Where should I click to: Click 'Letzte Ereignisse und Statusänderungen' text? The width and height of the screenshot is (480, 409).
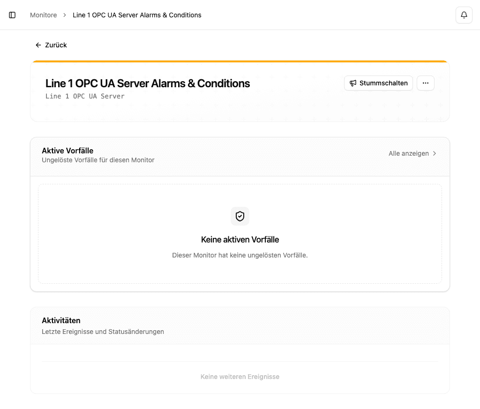103,332
